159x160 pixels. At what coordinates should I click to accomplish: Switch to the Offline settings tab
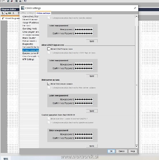[x=27, y=13]
